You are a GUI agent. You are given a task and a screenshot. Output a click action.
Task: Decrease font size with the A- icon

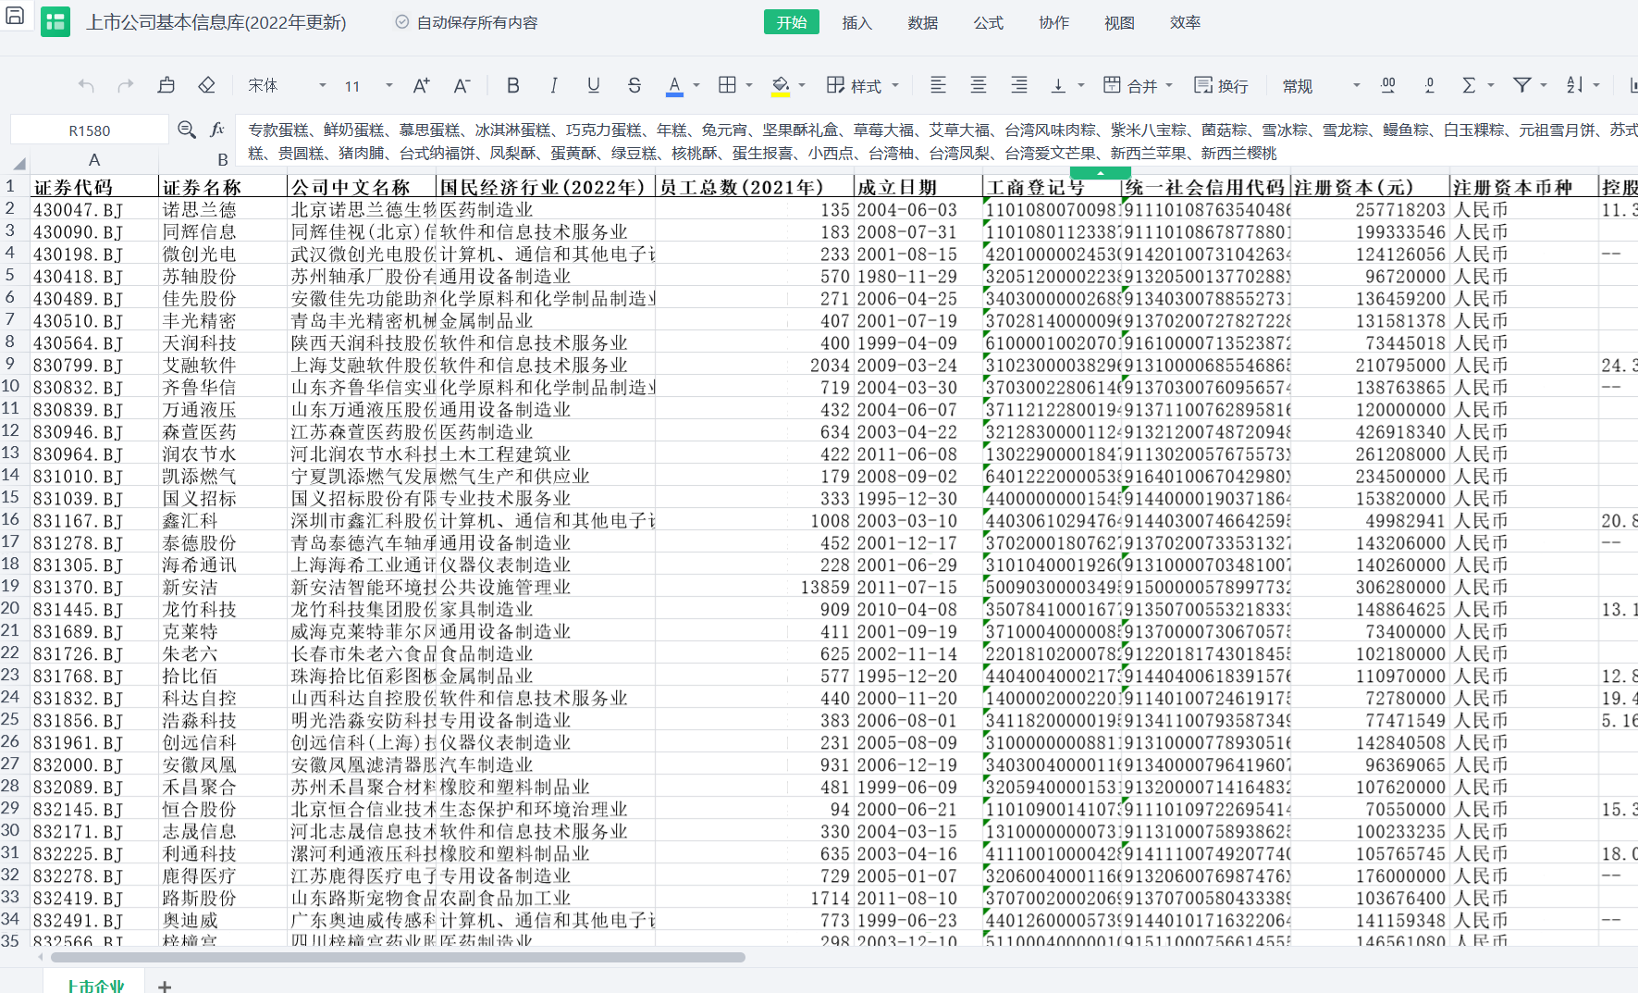pyautogui.click(x=462, y=86)
